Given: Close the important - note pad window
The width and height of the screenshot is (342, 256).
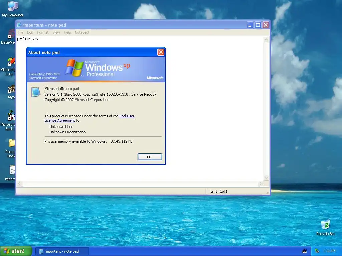Looking at the screenshot, I should pyautogui.click(x=266, y=25).
